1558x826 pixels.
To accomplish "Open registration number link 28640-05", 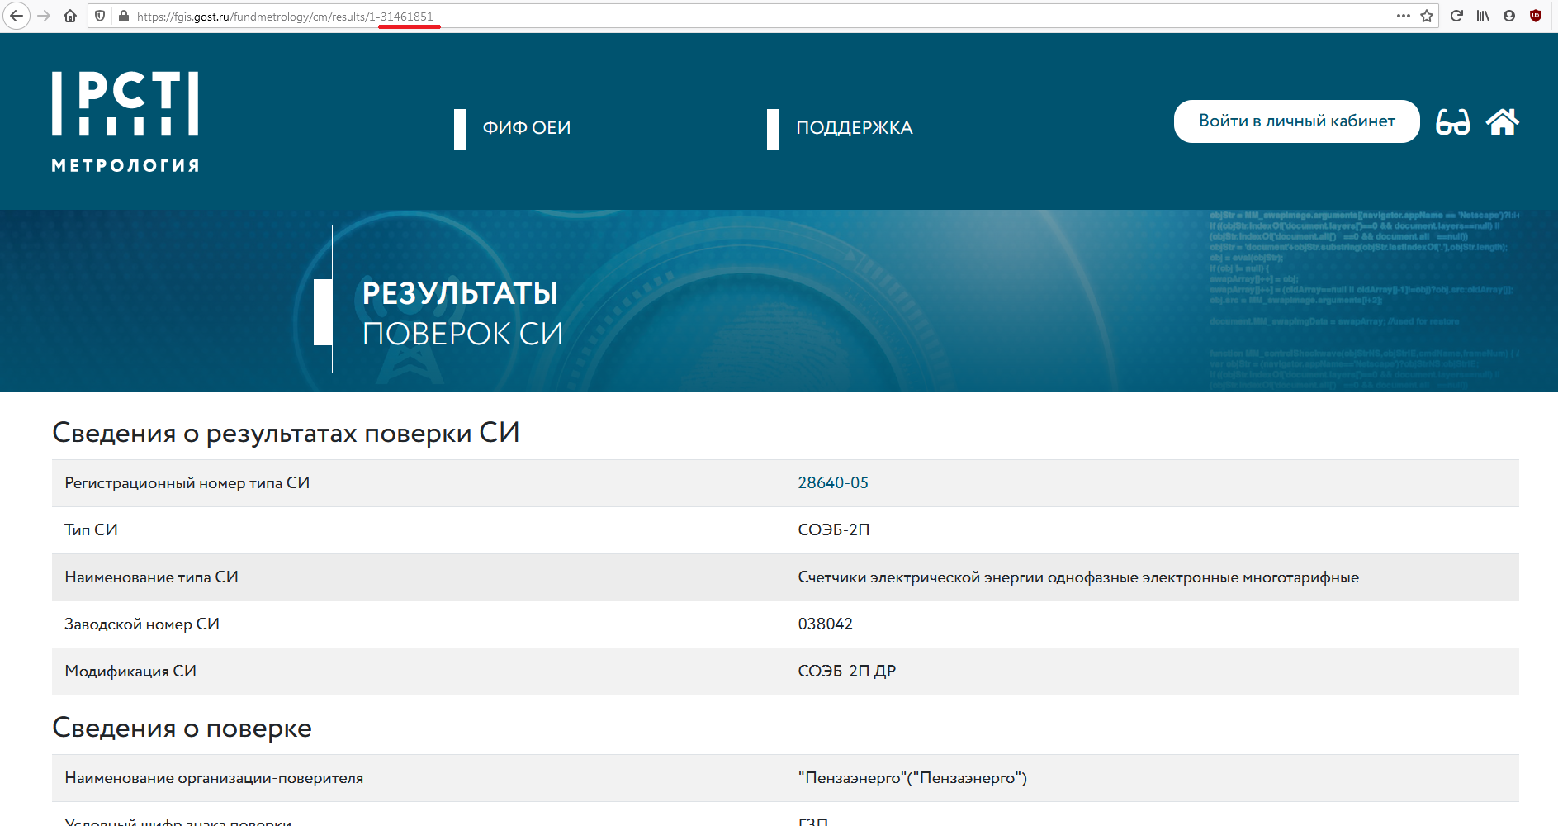I will tap(832, 482).
